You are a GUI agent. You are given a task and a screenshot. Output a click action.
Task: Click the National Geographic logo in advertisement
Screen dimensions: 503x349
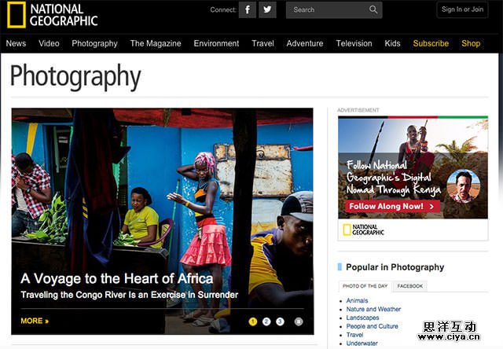(363, 230)
